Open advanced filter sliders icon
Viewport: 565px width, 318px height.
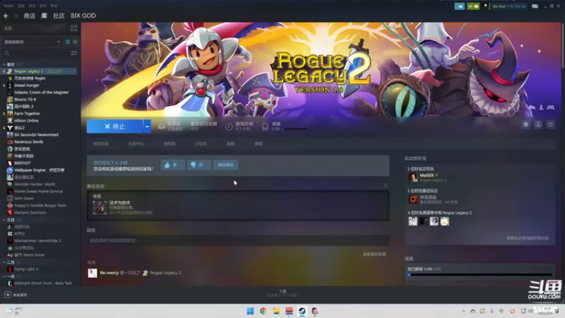pyautogui.click(x=74, y=53)
